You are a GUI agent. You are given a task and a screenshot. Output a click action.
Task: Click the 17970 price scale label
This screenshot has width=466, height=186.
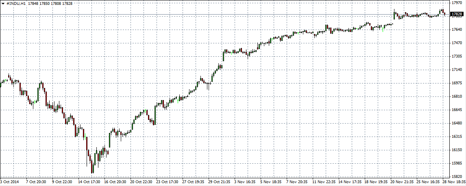(x=457, y=2)
